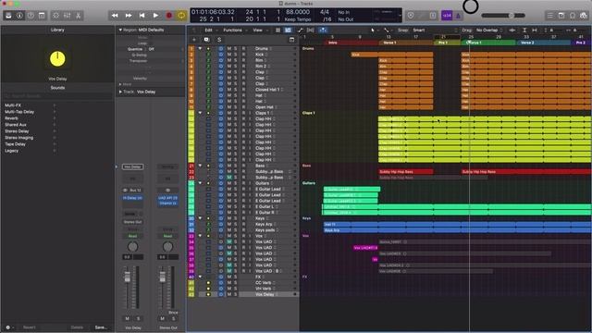Toggle the yellow Cycle button
Viewport: 592px width, 333px height.
[x=182, y=16]
